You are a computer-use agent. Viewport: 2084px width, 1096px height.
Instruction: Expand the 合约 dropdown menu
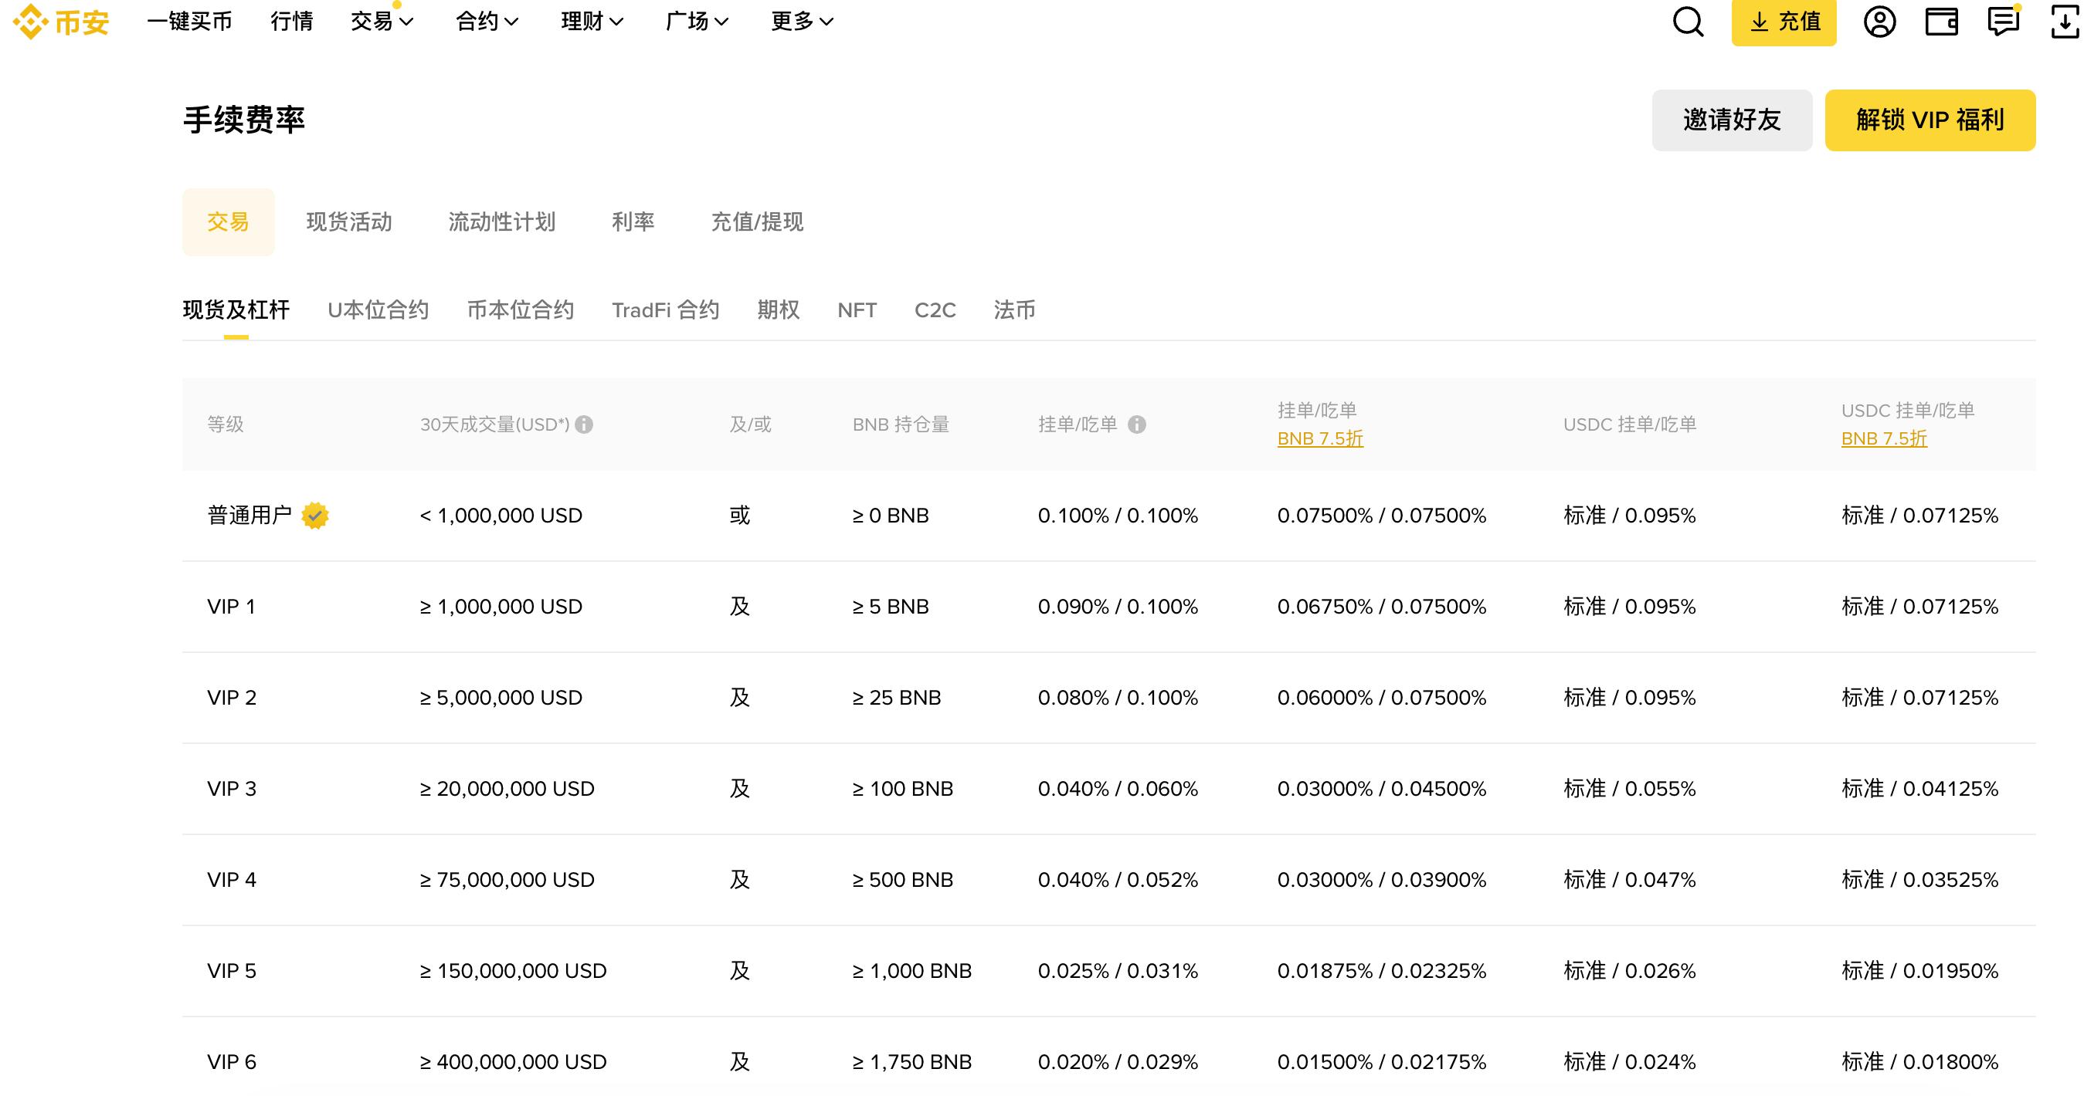[485, 21]
